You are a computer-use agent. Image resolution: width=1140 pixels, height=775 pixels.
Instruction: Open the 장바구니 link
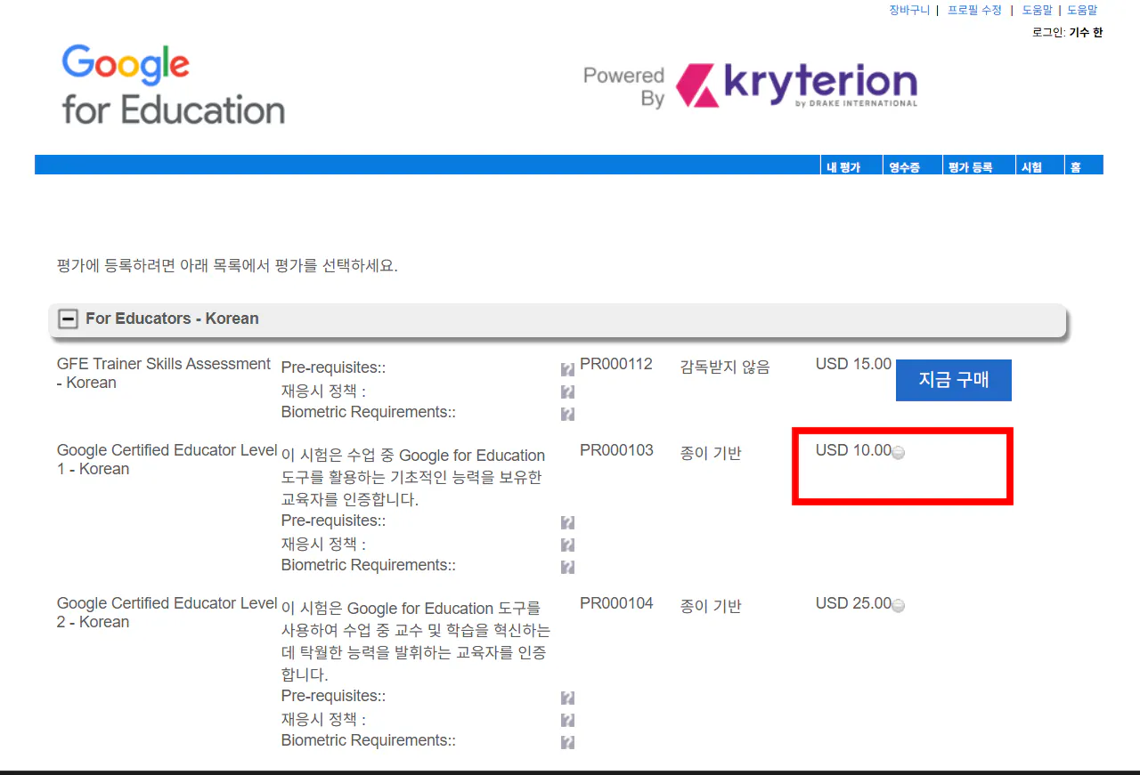click(x=909, y=10)
